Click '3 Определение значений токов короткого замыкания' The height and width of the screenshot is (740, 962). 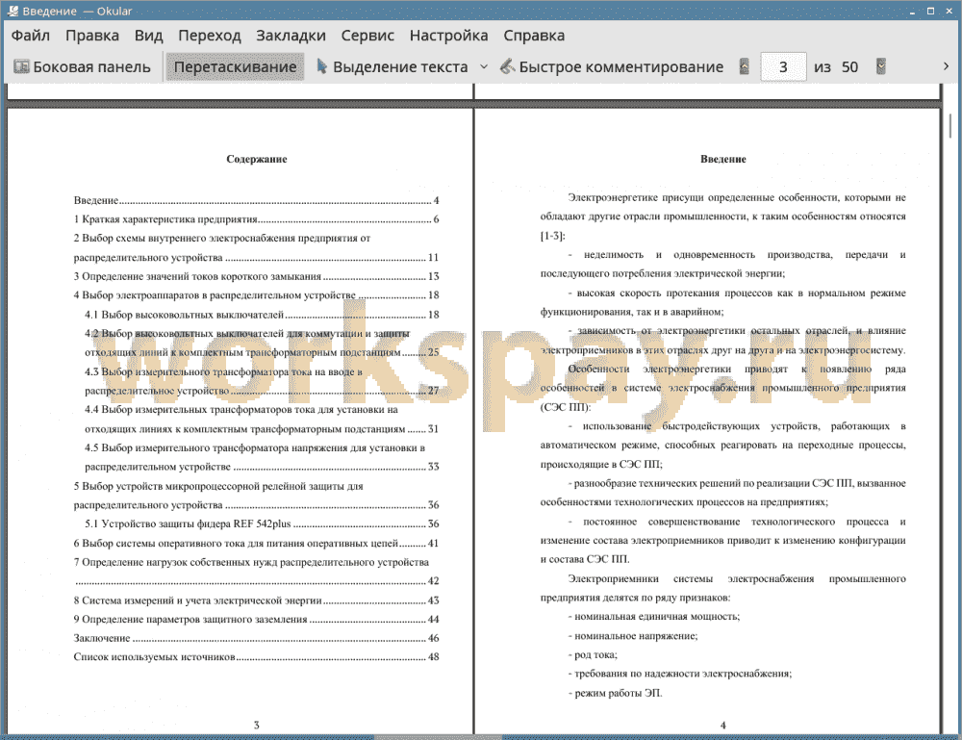[x=257, y=276]
